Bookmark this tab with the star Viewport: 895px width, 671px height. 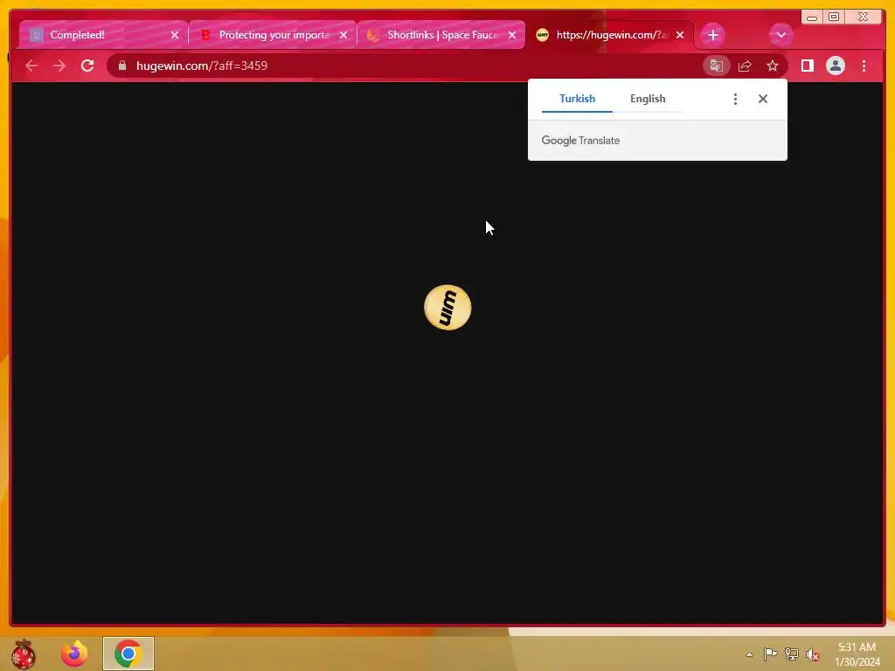pos(773,66)
